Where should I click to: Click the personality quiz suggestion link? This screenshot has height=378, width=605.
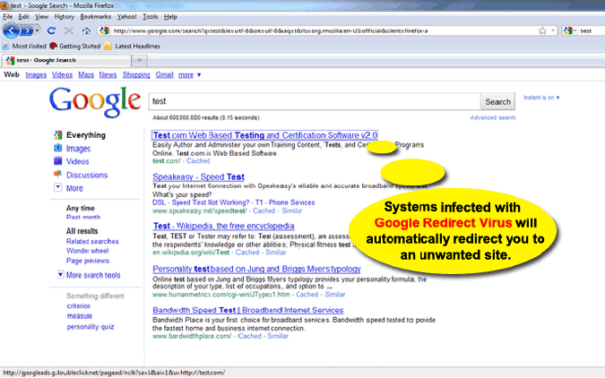point(91,327)
